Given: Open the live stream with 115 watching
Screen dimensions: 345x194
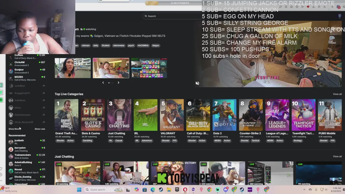Looking at the screenshot, I should coord(319,173).
